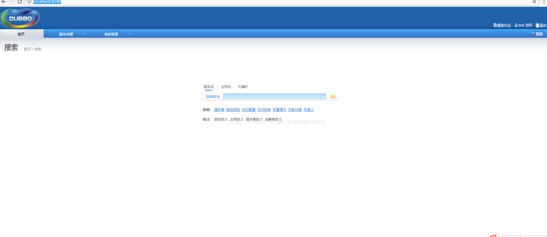The image size is (547, 237).
Task: Click the 简体中文 language link
Action: tap(504, 25)
